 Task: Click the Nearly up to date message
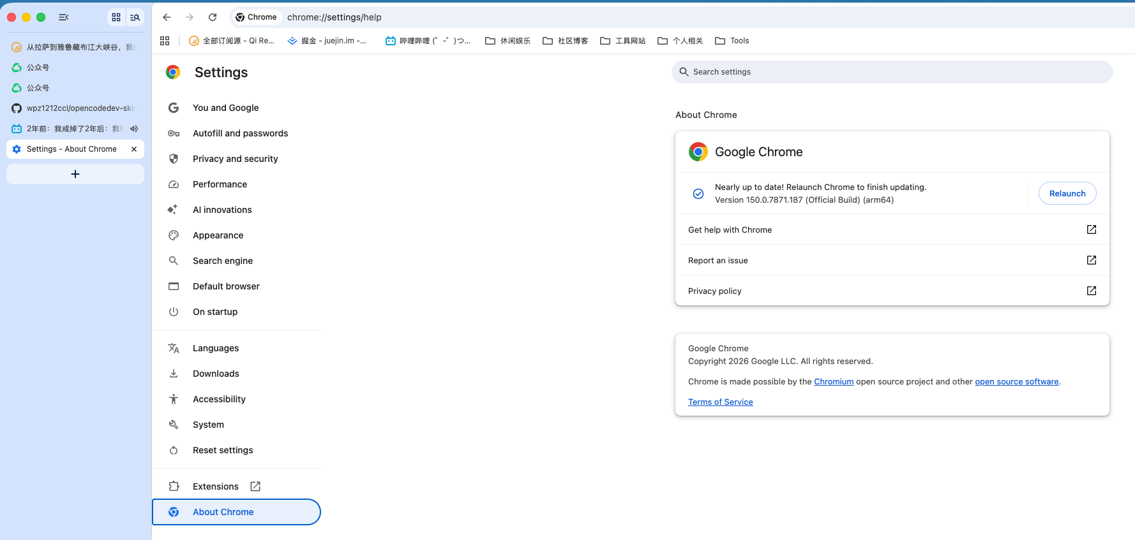820,187
